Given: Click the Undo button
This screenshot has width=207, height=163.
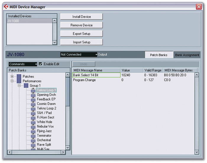Looking at the screenshot, I should tap(84, 64).
